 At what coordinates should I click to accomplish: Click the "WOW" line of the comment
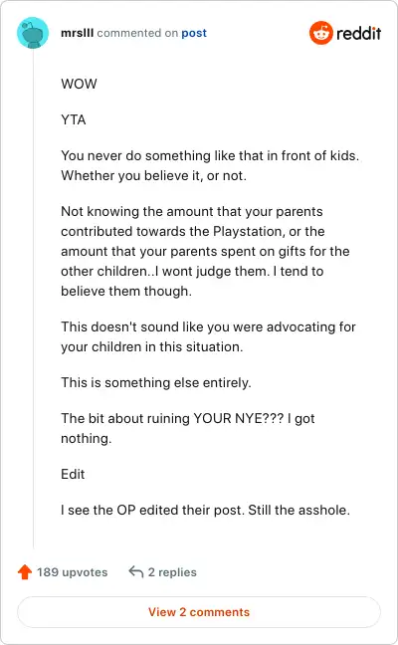pos(79,84)
